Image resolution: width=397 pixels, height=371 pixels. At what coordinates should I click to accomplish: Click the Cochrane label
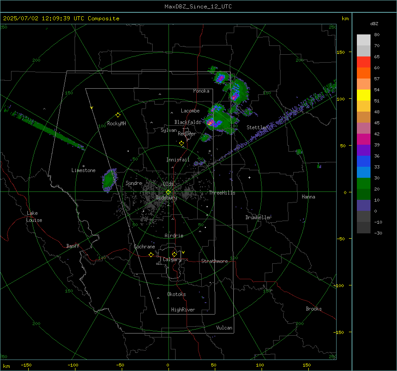(144, 247)
